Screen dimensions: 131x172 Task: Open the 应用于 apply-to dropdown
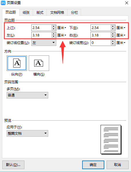tap(27, 134)
